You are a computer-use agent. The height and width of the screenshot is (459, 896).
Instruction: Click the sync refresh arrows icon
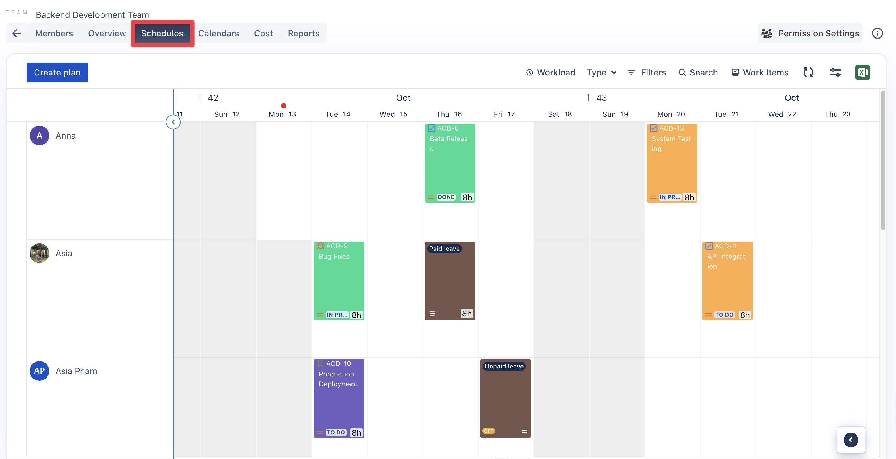pos(808,72)
